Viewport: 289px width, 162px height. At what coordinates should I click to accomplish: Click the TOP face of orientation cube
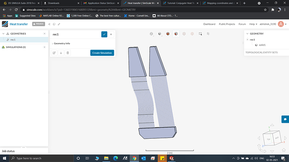[268, 139]
